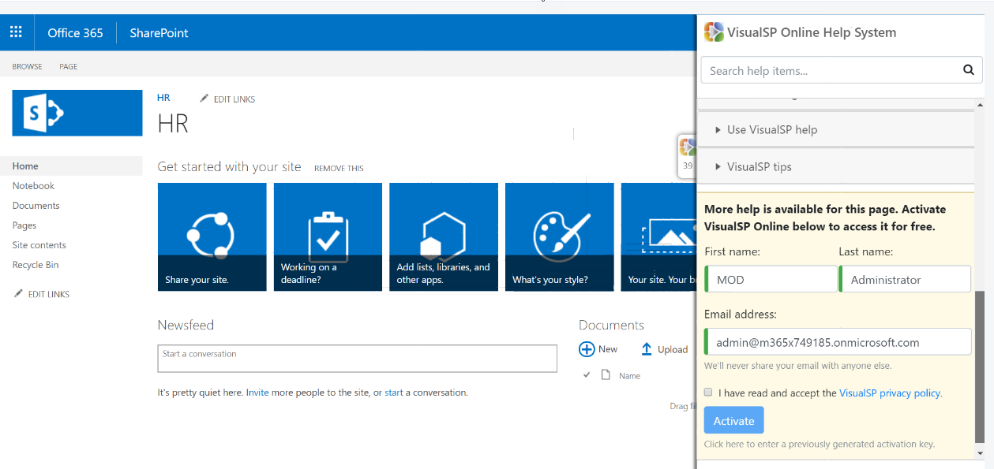Switch to the BROWSE tab
This screenshot has width=994, height=469.
pyautogui.click(x=27, y=66)
